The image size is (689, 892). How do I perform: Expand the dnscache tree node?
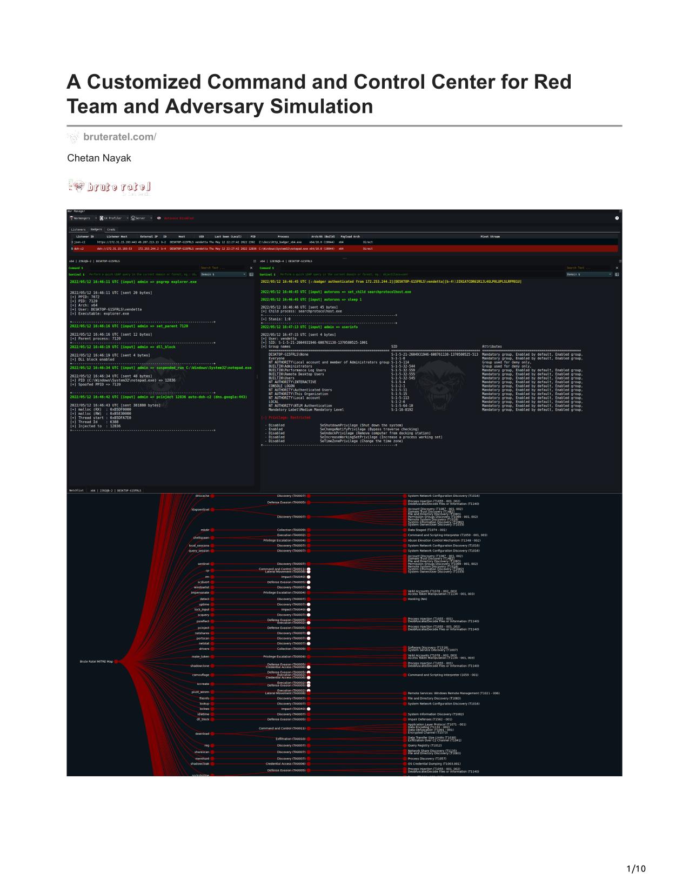[x=212, y=496]
